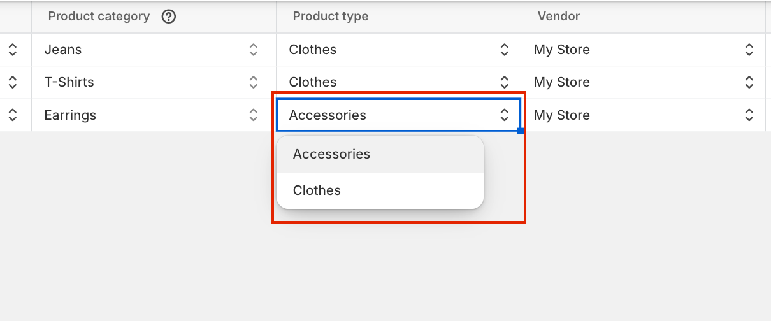
Task: Expand product type dropdown in T-Shirts row
Action: click(x=505, y=82)
